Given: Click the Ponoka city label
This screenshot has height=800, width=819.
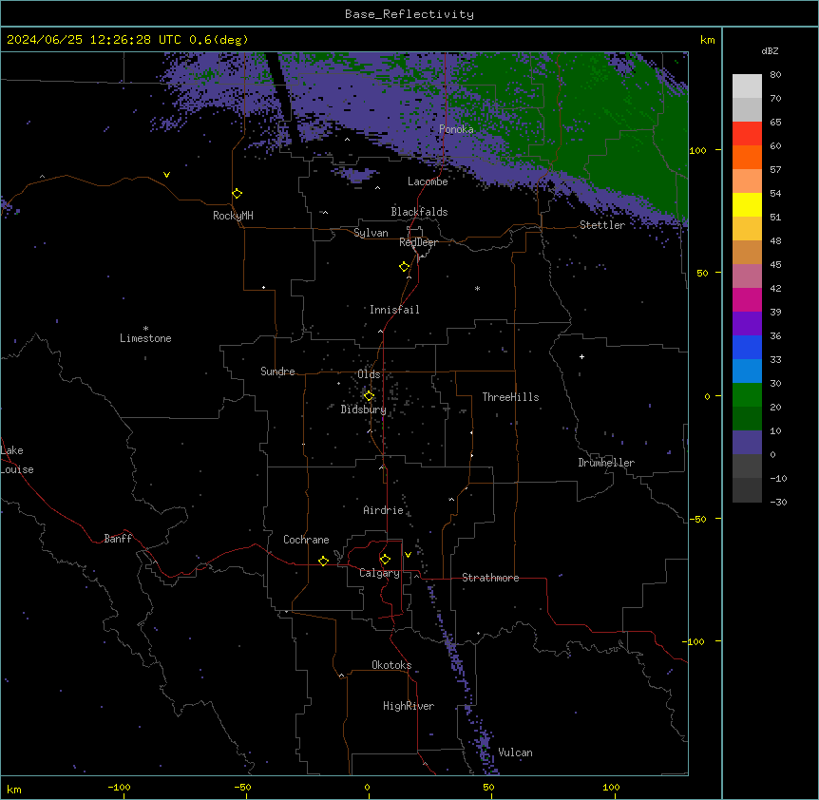Looking at the screenshot, I should click(456, 129).
